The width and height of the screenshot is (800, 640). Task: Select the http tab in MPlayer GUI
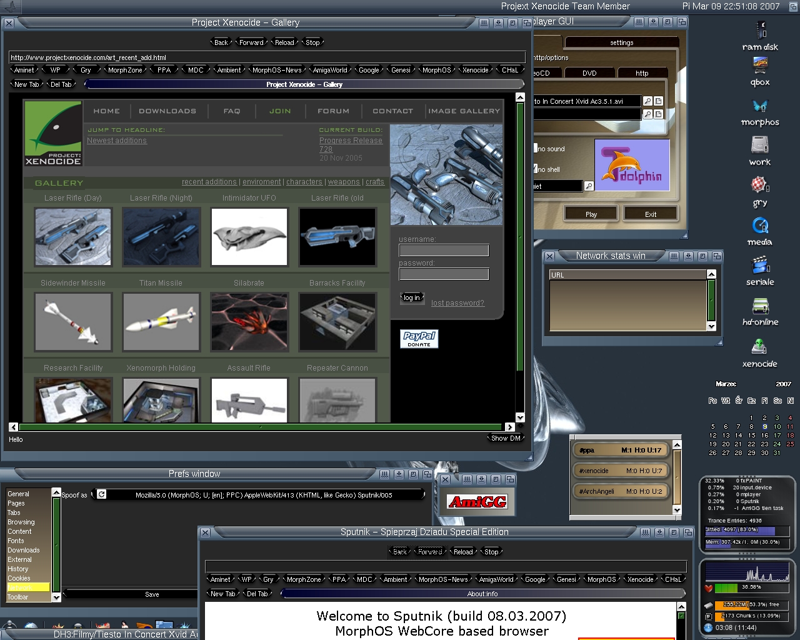(x=642, y=73)
